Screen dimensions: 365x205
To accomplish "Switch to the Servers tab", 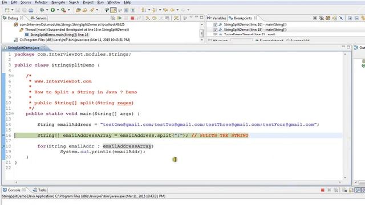I will click(x=39, y=18).
